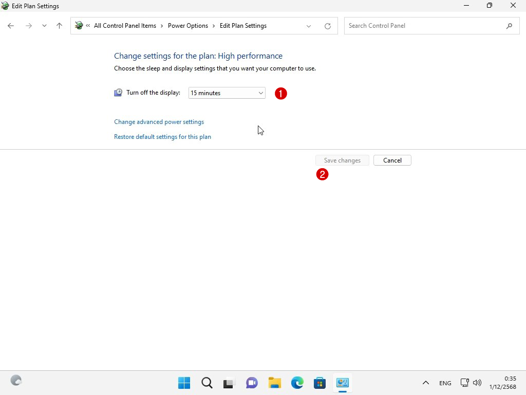The height and width of the screenshot is (395, 526).
Task: Open the taskbar clock and date
Action: tap(509, 383)
